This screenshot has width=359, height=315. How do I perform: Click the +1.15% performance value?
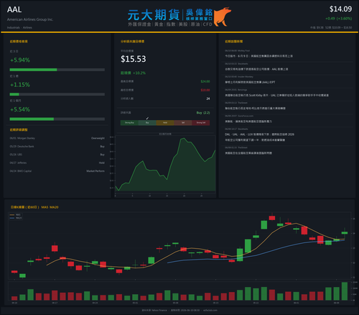point(20,85)
